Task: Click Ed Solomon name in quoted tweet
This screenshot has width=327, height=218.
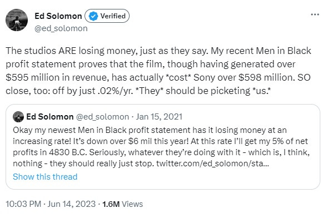Action: [x=50, y=117]
